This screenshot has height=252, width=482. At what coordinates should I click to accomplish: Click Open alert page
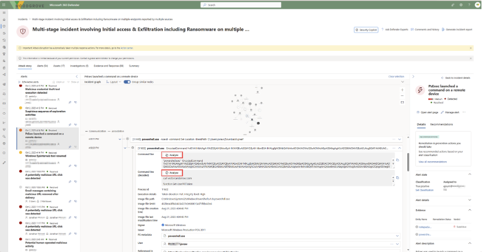tap(428, 113)
